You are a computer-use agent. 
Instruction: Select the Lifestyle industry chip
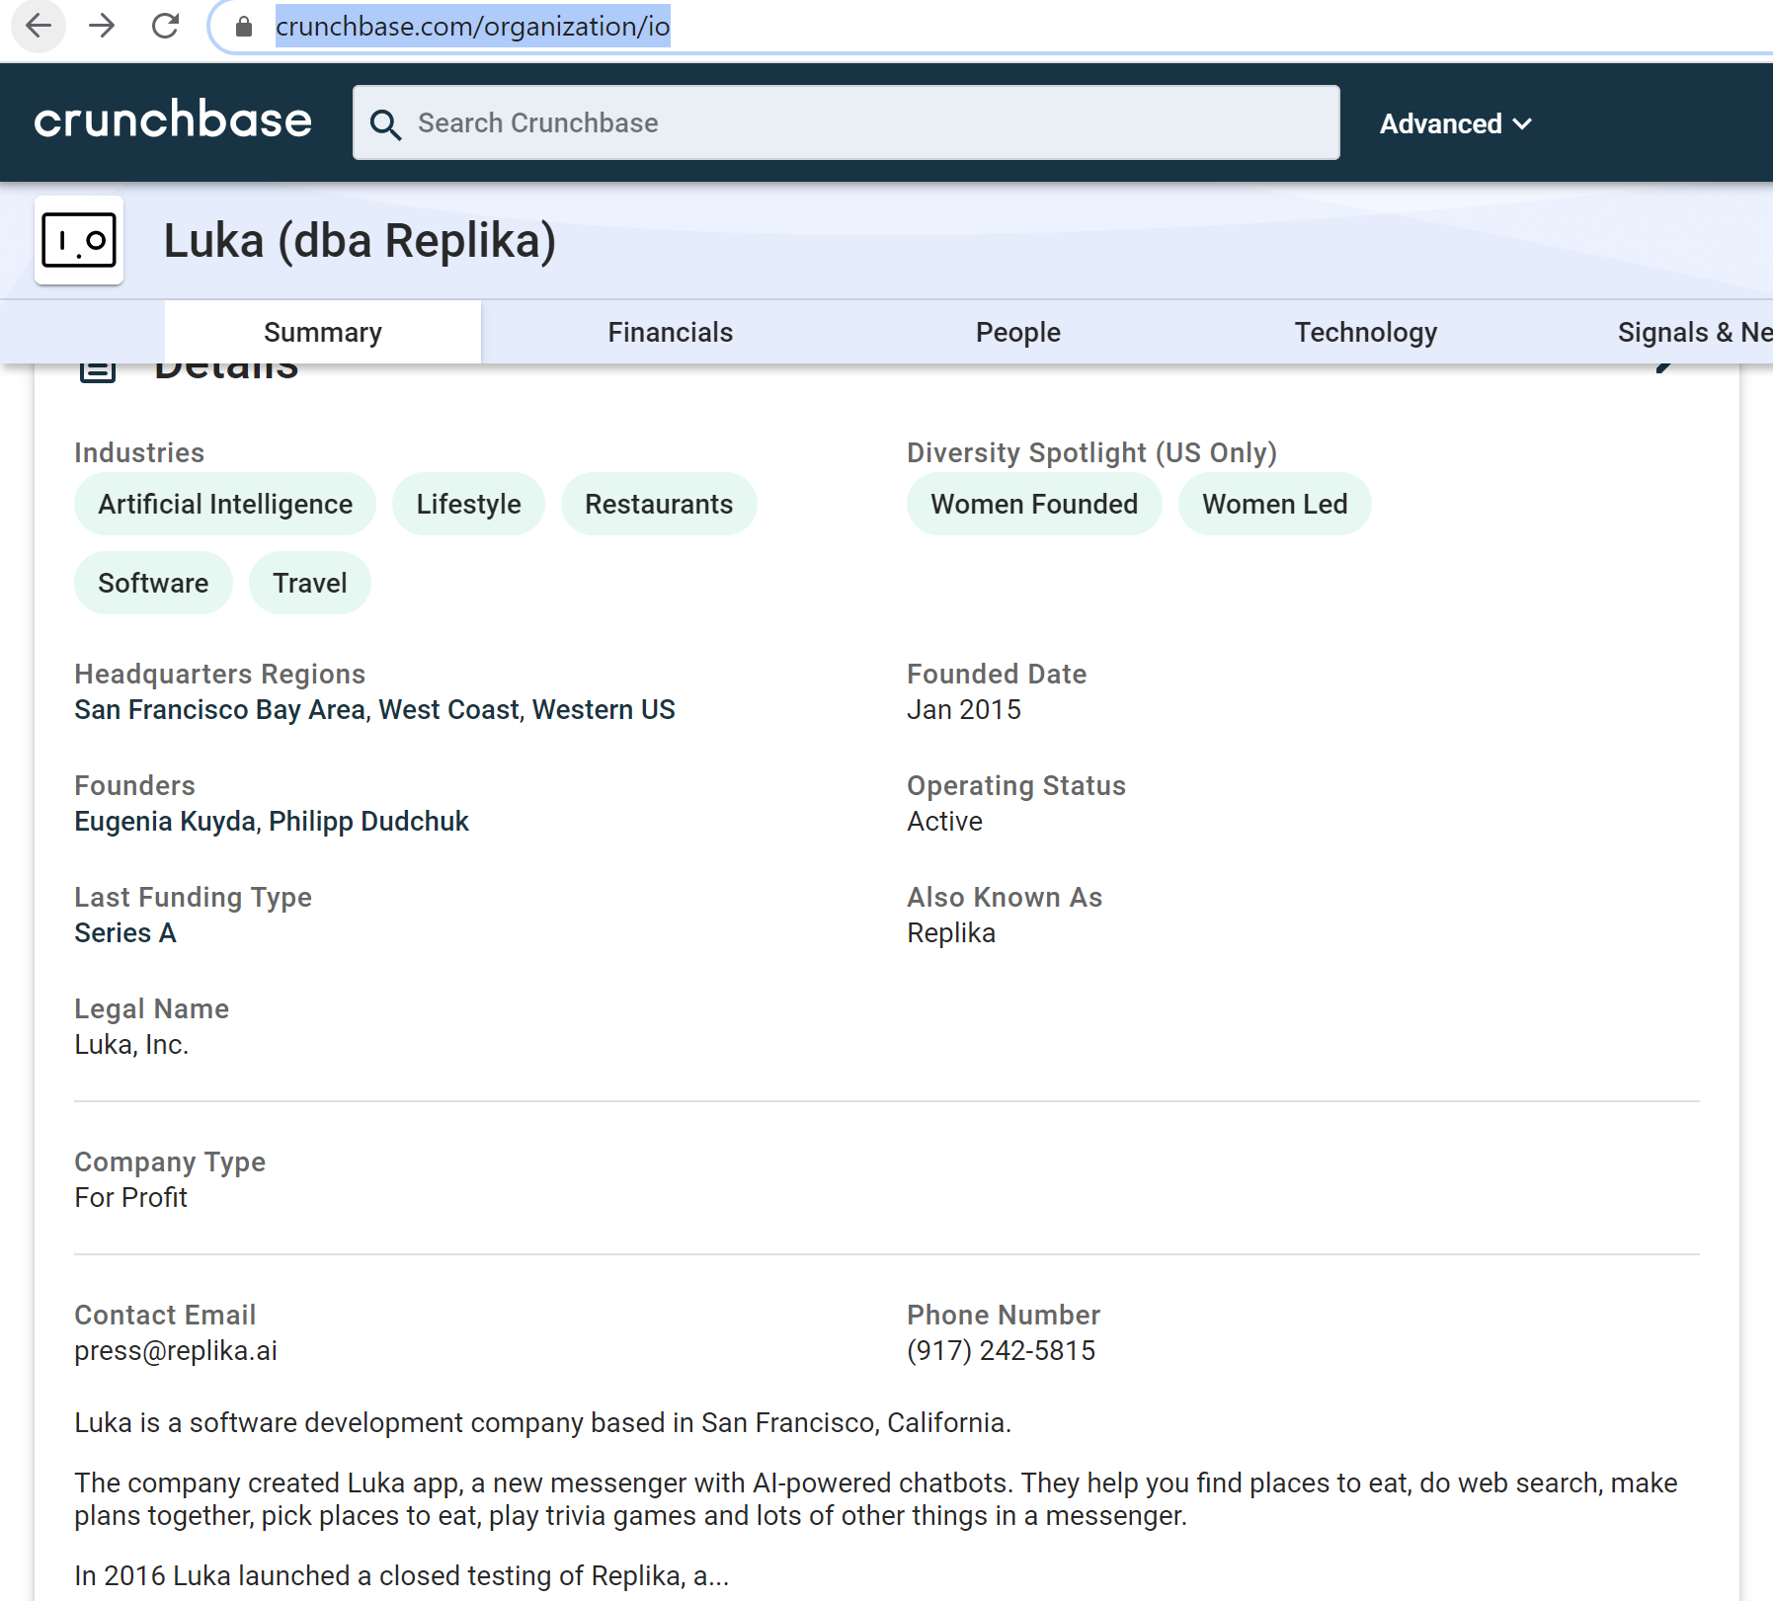468,504
